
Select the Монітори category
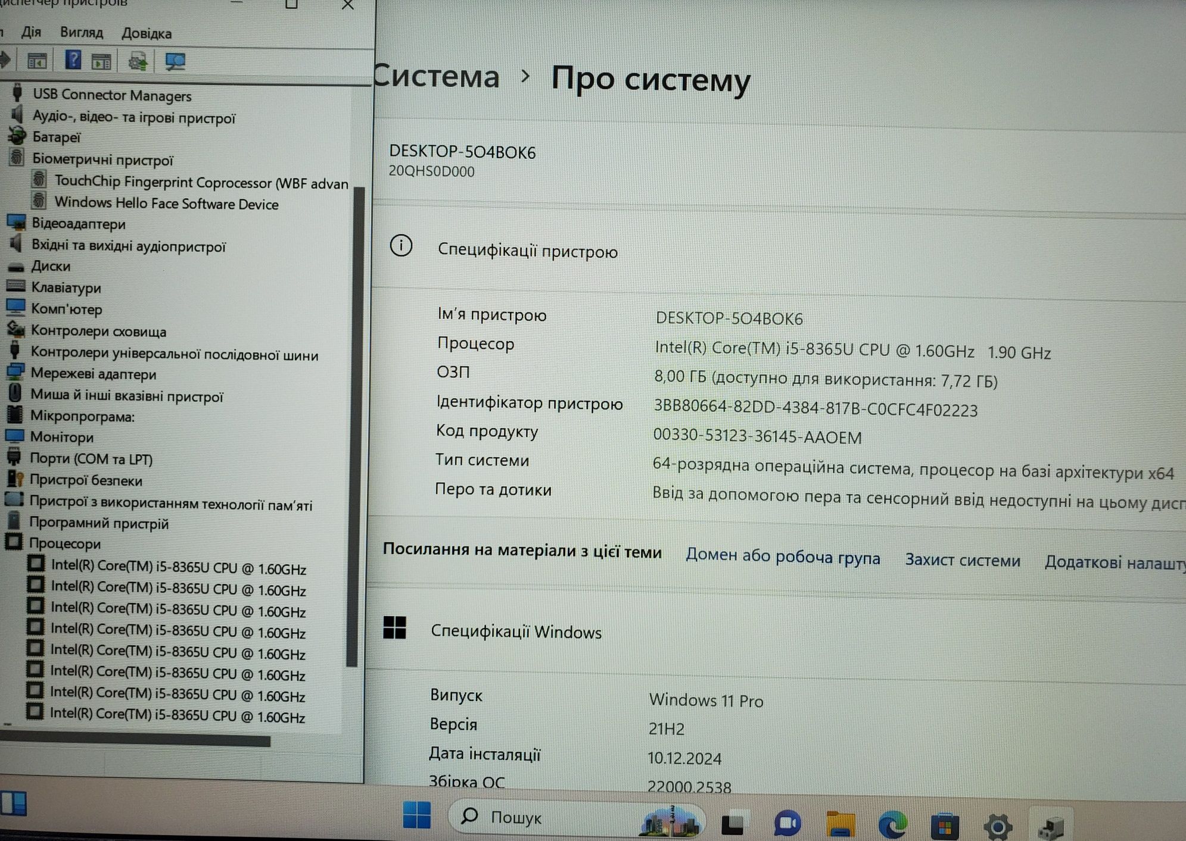click(x=62, y=437)
